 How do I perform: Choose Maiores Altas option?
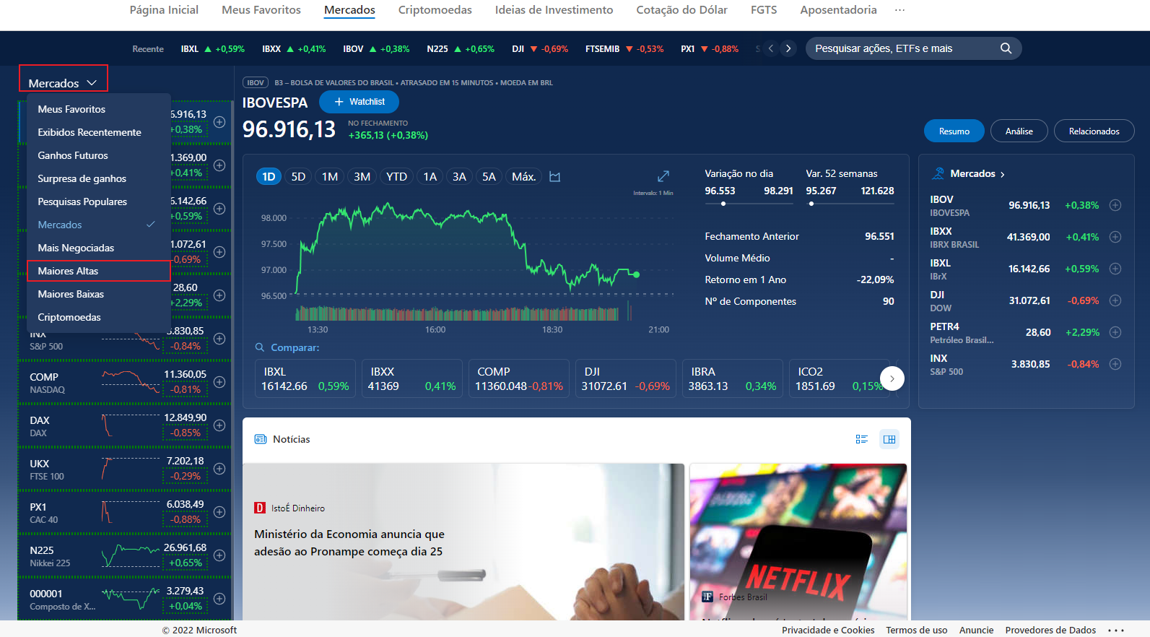pyautogui.click(x=98, y=271)
